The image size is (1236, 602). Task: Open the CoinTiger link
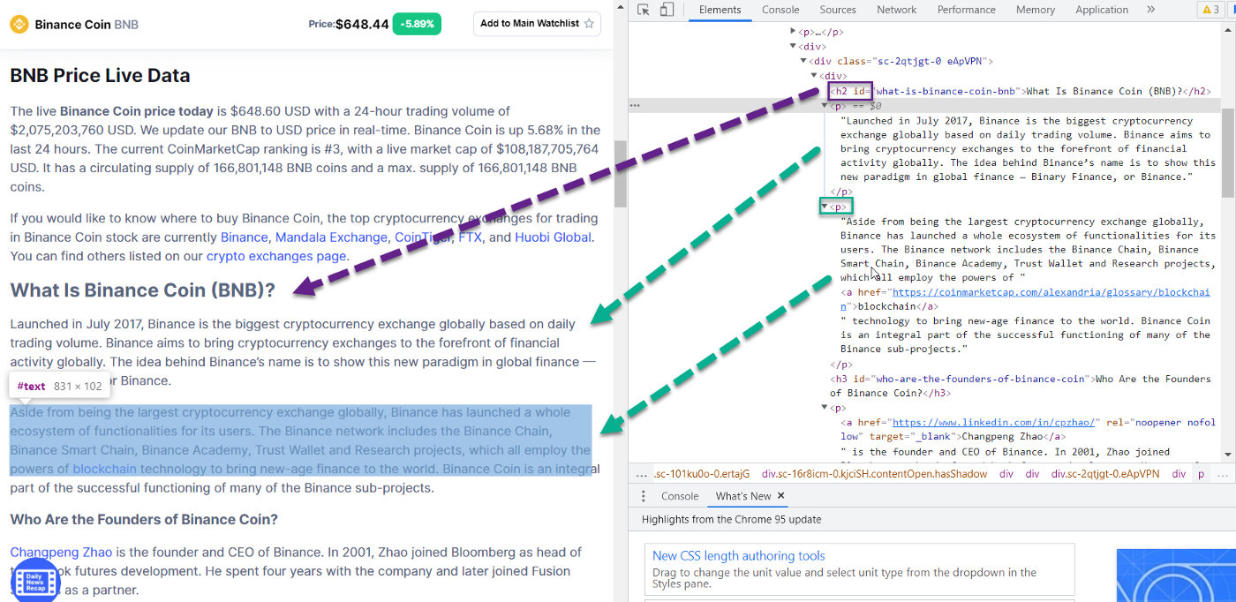(x=423, y=237)
